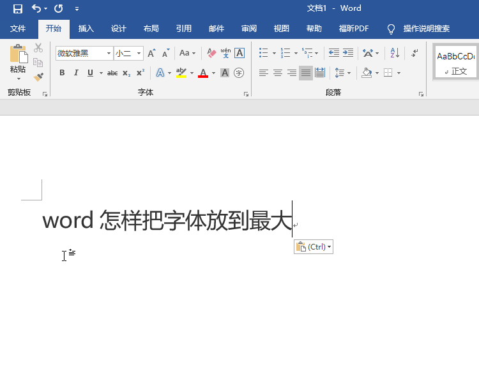Switch to the 插入 tab
The width and height of the screenshot is (479, 383).
[86, 29]
